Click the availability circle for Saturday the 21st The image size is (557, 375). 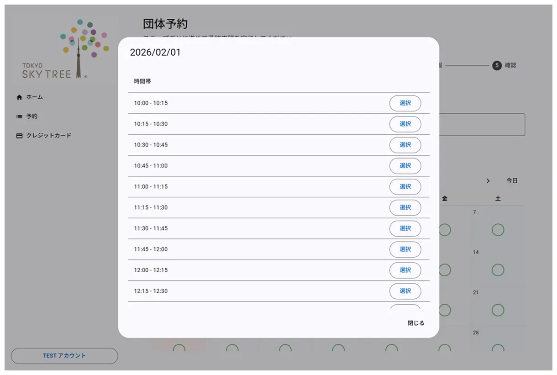pyautogui.click(x=498, y=310)
